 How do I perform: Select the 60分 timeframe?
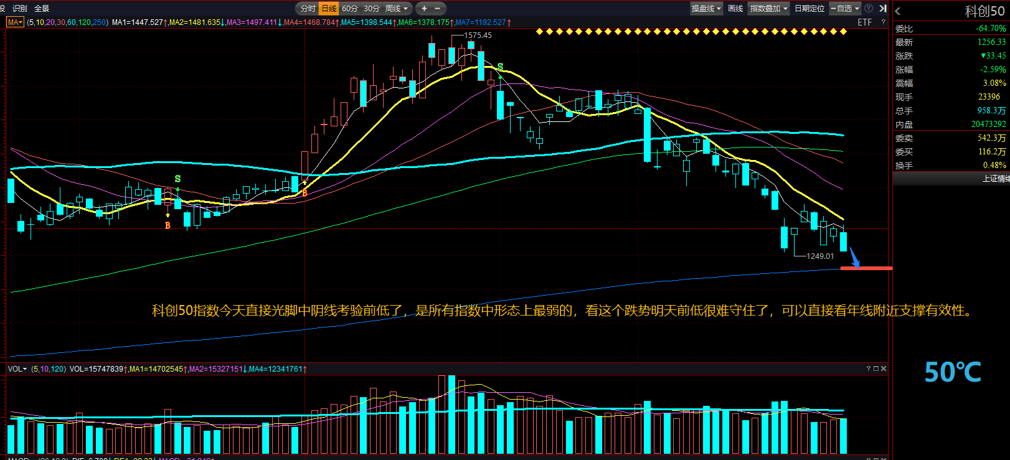(x=350, y=9)
